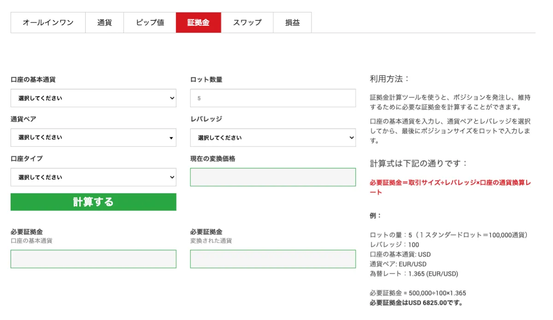Expand the account type selection menu

[93, 177]
